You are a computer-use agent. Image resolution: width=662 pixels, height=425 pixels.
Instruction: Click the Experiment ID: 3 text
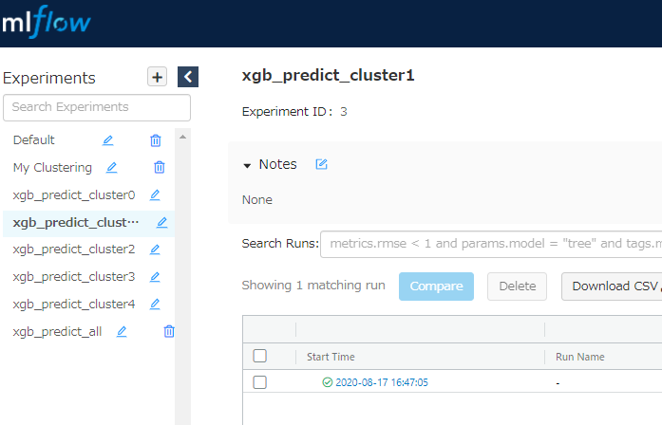[x=294, y=112]
